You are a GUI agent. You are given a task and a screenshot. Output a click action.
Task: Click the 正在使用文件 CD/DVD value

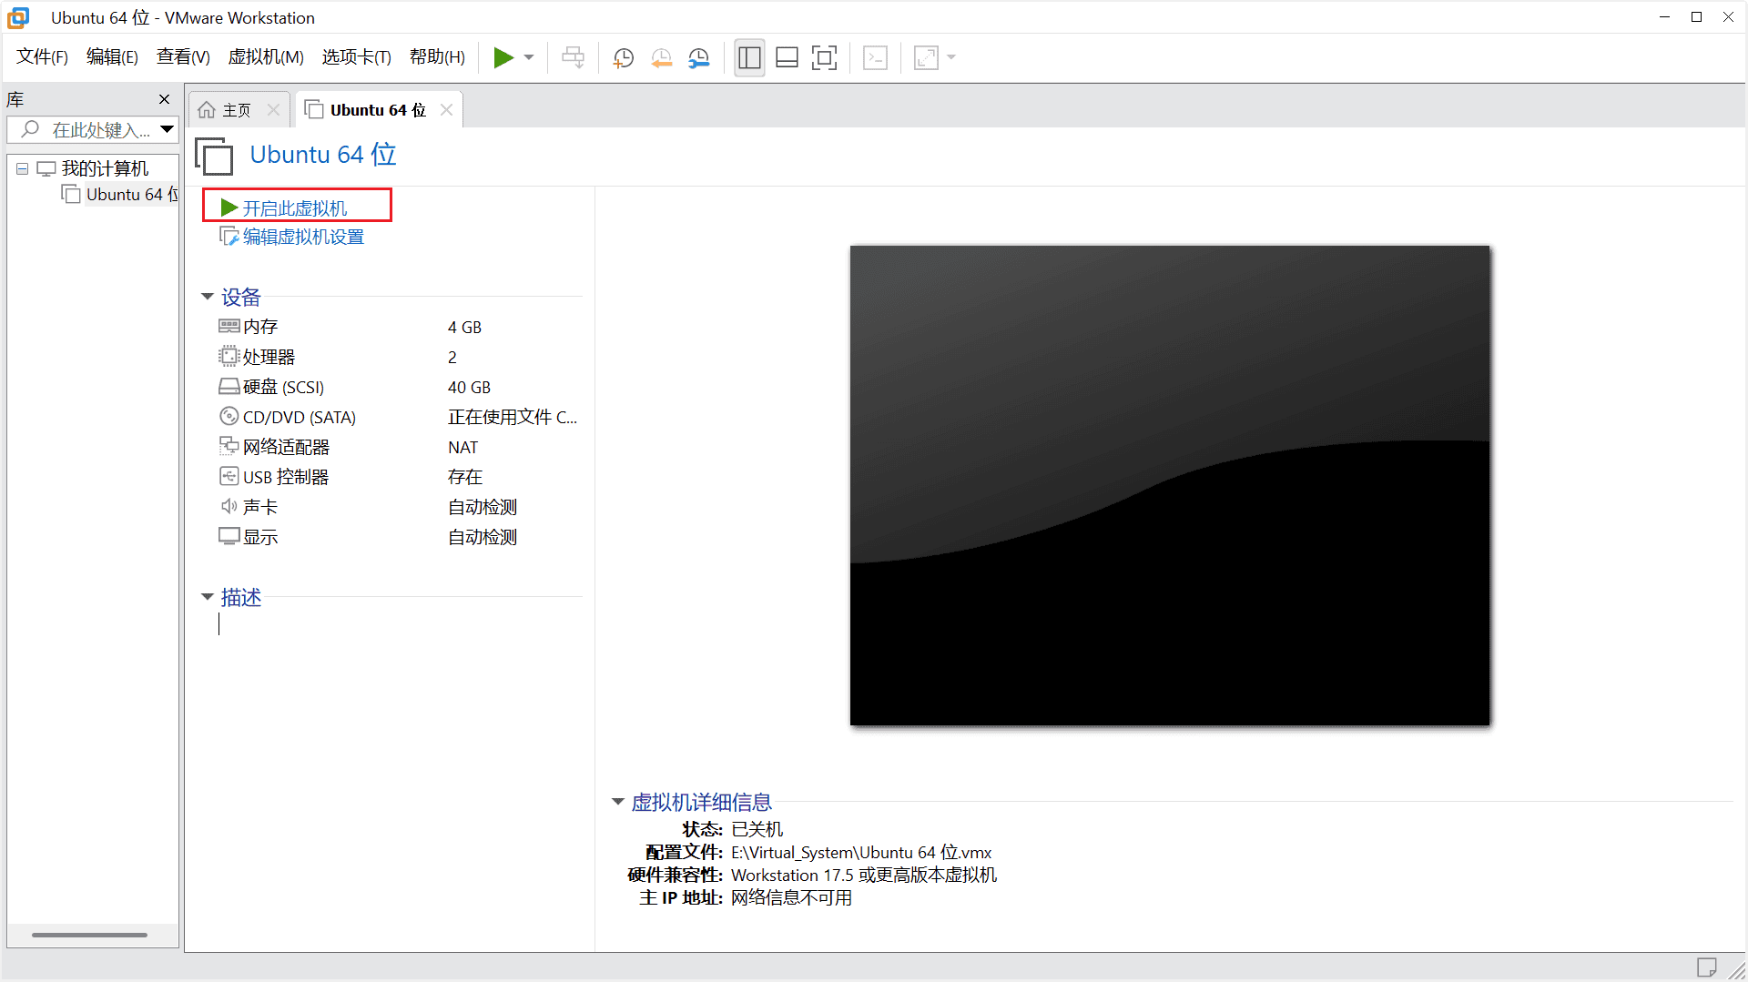pyautogui.click(x=513, y=417)
